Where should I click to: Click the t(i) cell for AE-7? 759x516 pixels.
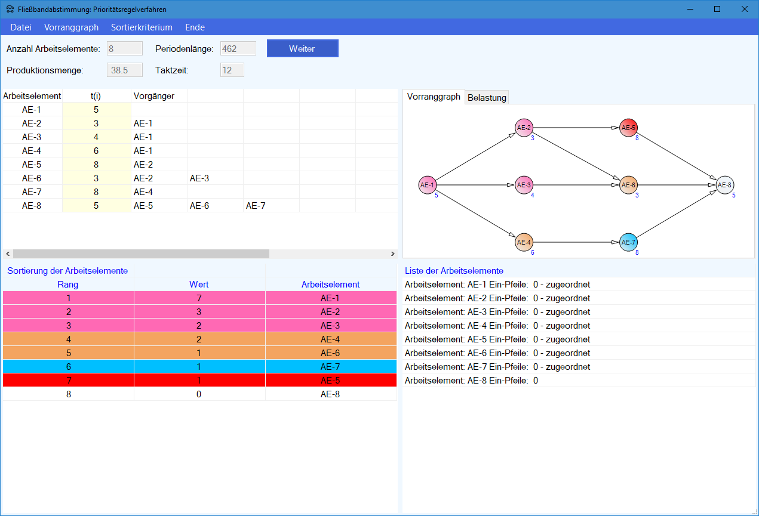(x=96, y=192)
